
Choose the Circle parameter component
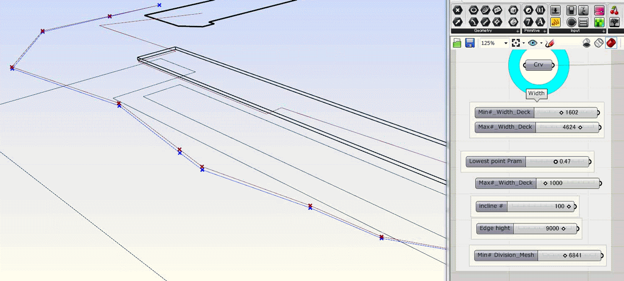coord(473,10)
